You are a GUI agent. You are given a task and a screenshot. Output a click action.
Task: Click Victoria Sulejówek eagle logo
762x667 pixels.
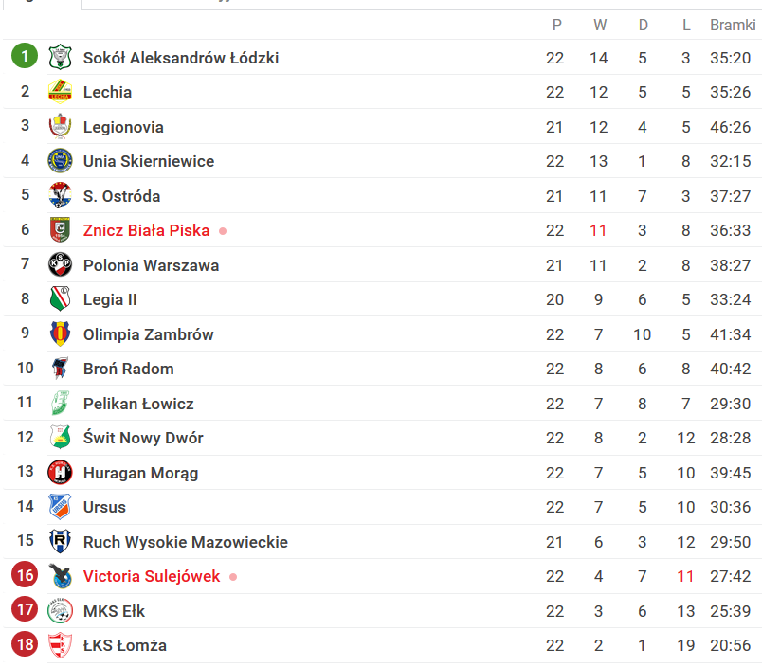pos(60,576)
